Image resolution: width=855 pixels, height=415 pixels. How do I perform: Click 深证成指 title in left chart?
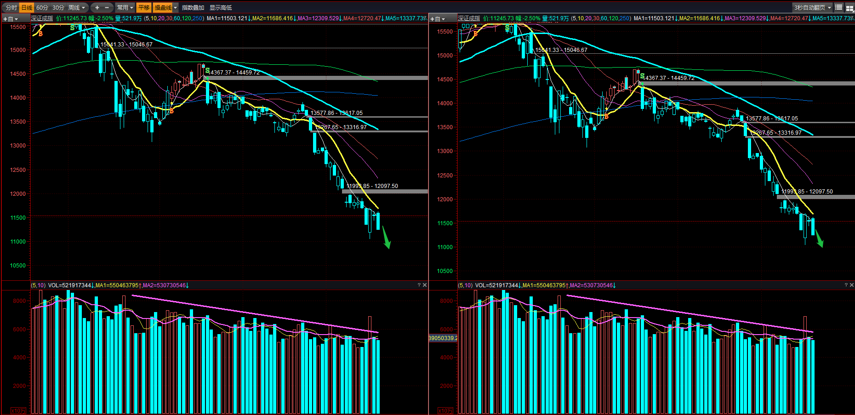point(42,18)
